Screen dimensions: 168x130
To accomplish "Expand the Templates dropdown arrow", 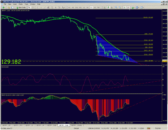I will tap(143, 7).
